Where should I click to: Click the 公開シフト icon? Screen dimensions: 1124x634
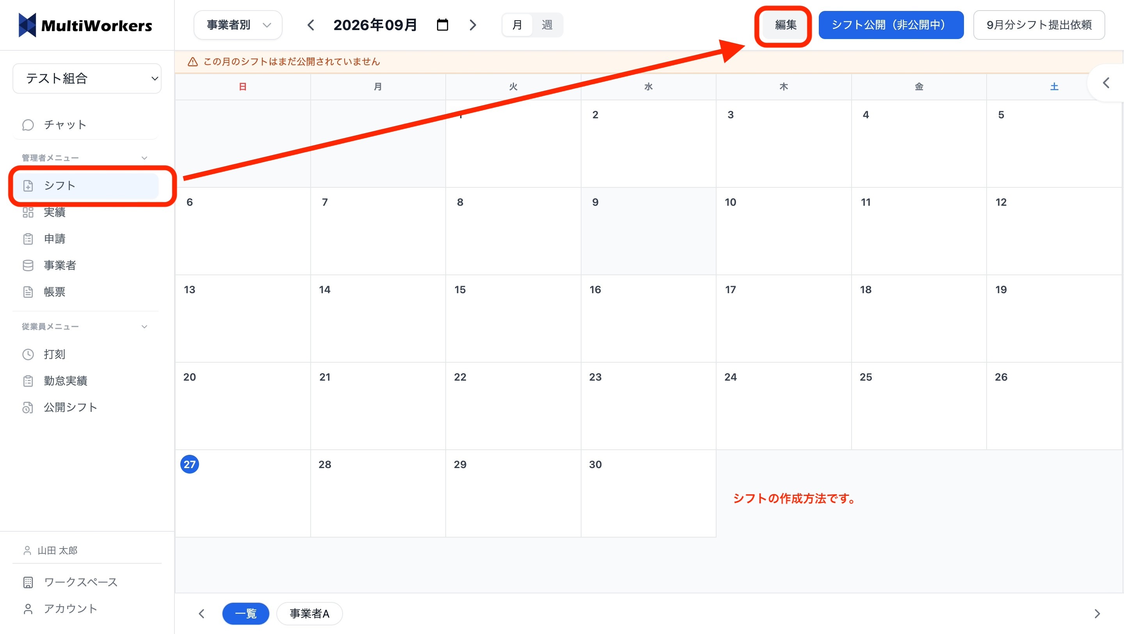tap(28, 408)
